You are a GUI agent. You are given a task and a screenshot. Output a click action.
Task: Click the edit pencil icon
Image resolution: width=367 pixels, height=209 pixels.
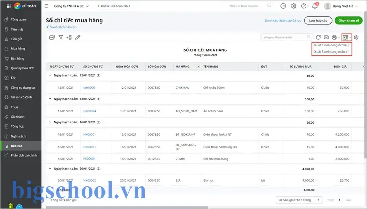[x=77, y=37]
